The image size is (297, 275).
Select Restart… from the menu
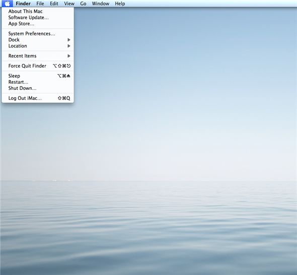(38, 82)
